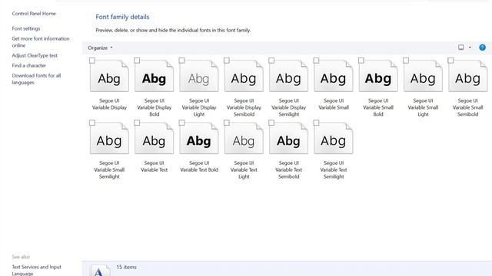This screenshot has height=276, width=492.
Task: Tick the checkbox for Segoe UI Variable Small
Action: coord(316,61)
